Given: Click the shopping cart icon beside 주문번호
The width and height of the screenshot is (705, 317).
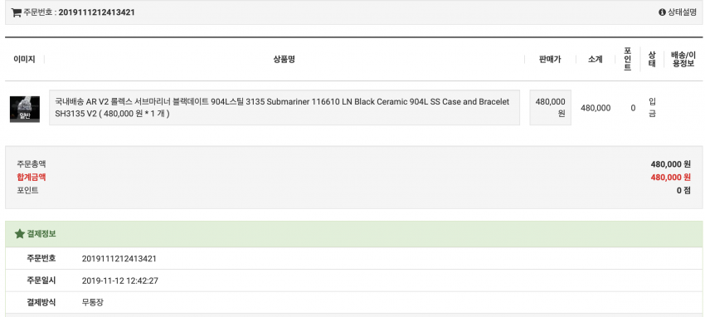Looking at the screenshot, I should point(17,12).
